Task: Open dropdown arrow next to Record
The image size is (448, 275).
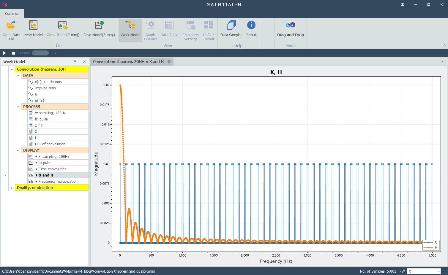Action: click(55, 53)
